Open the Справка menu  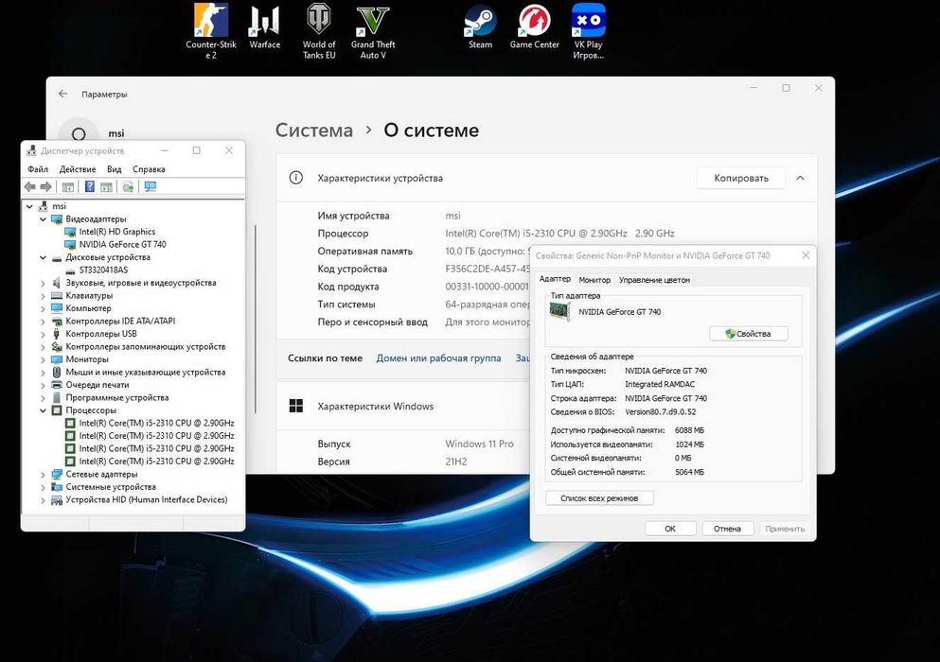(x=149, y=169)
